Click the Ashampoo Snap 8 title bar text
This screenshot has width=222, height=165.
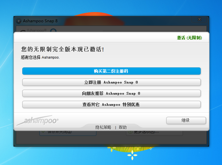point(40,21)
